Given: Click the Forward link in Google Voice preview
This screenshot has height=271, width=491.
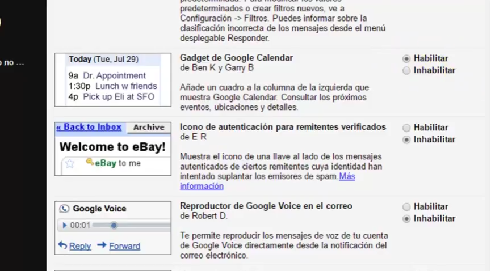Looking at the screenshot, I should click(124, 246).
